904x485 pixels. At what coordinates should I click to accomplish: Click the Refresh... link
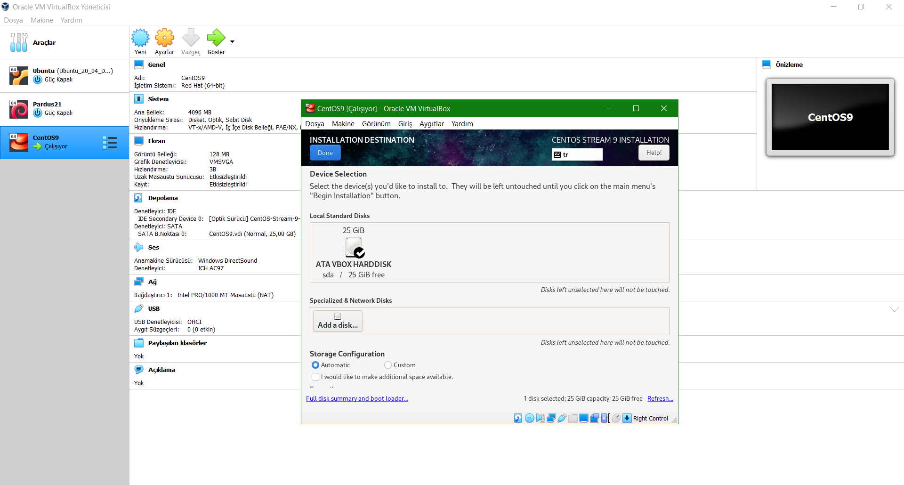(660, 398)
